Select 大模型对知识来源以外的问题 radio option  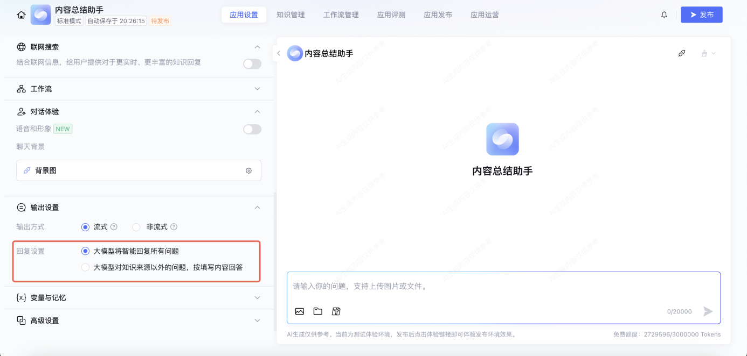(85, 267)
